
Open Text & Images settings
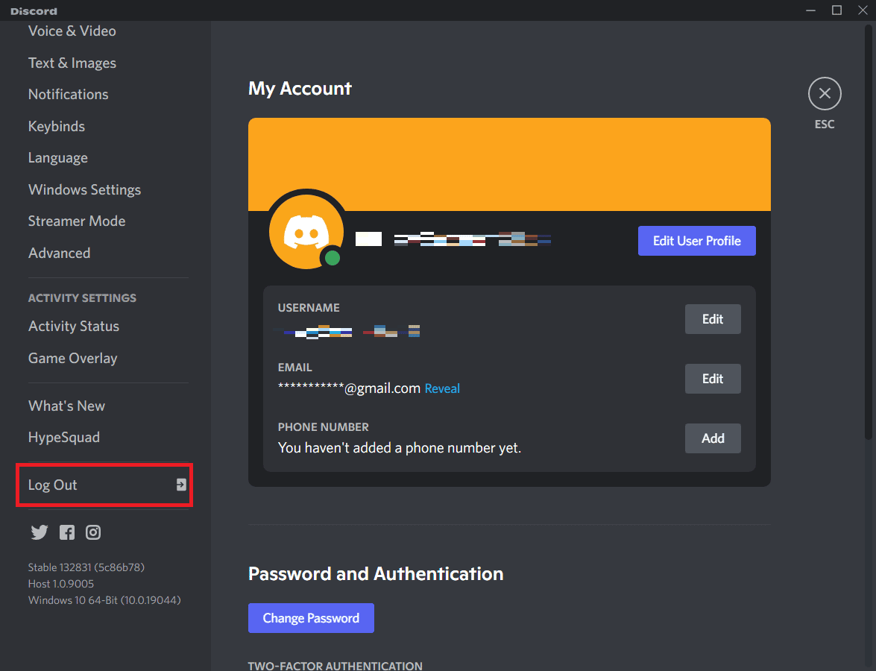point(72,63)
